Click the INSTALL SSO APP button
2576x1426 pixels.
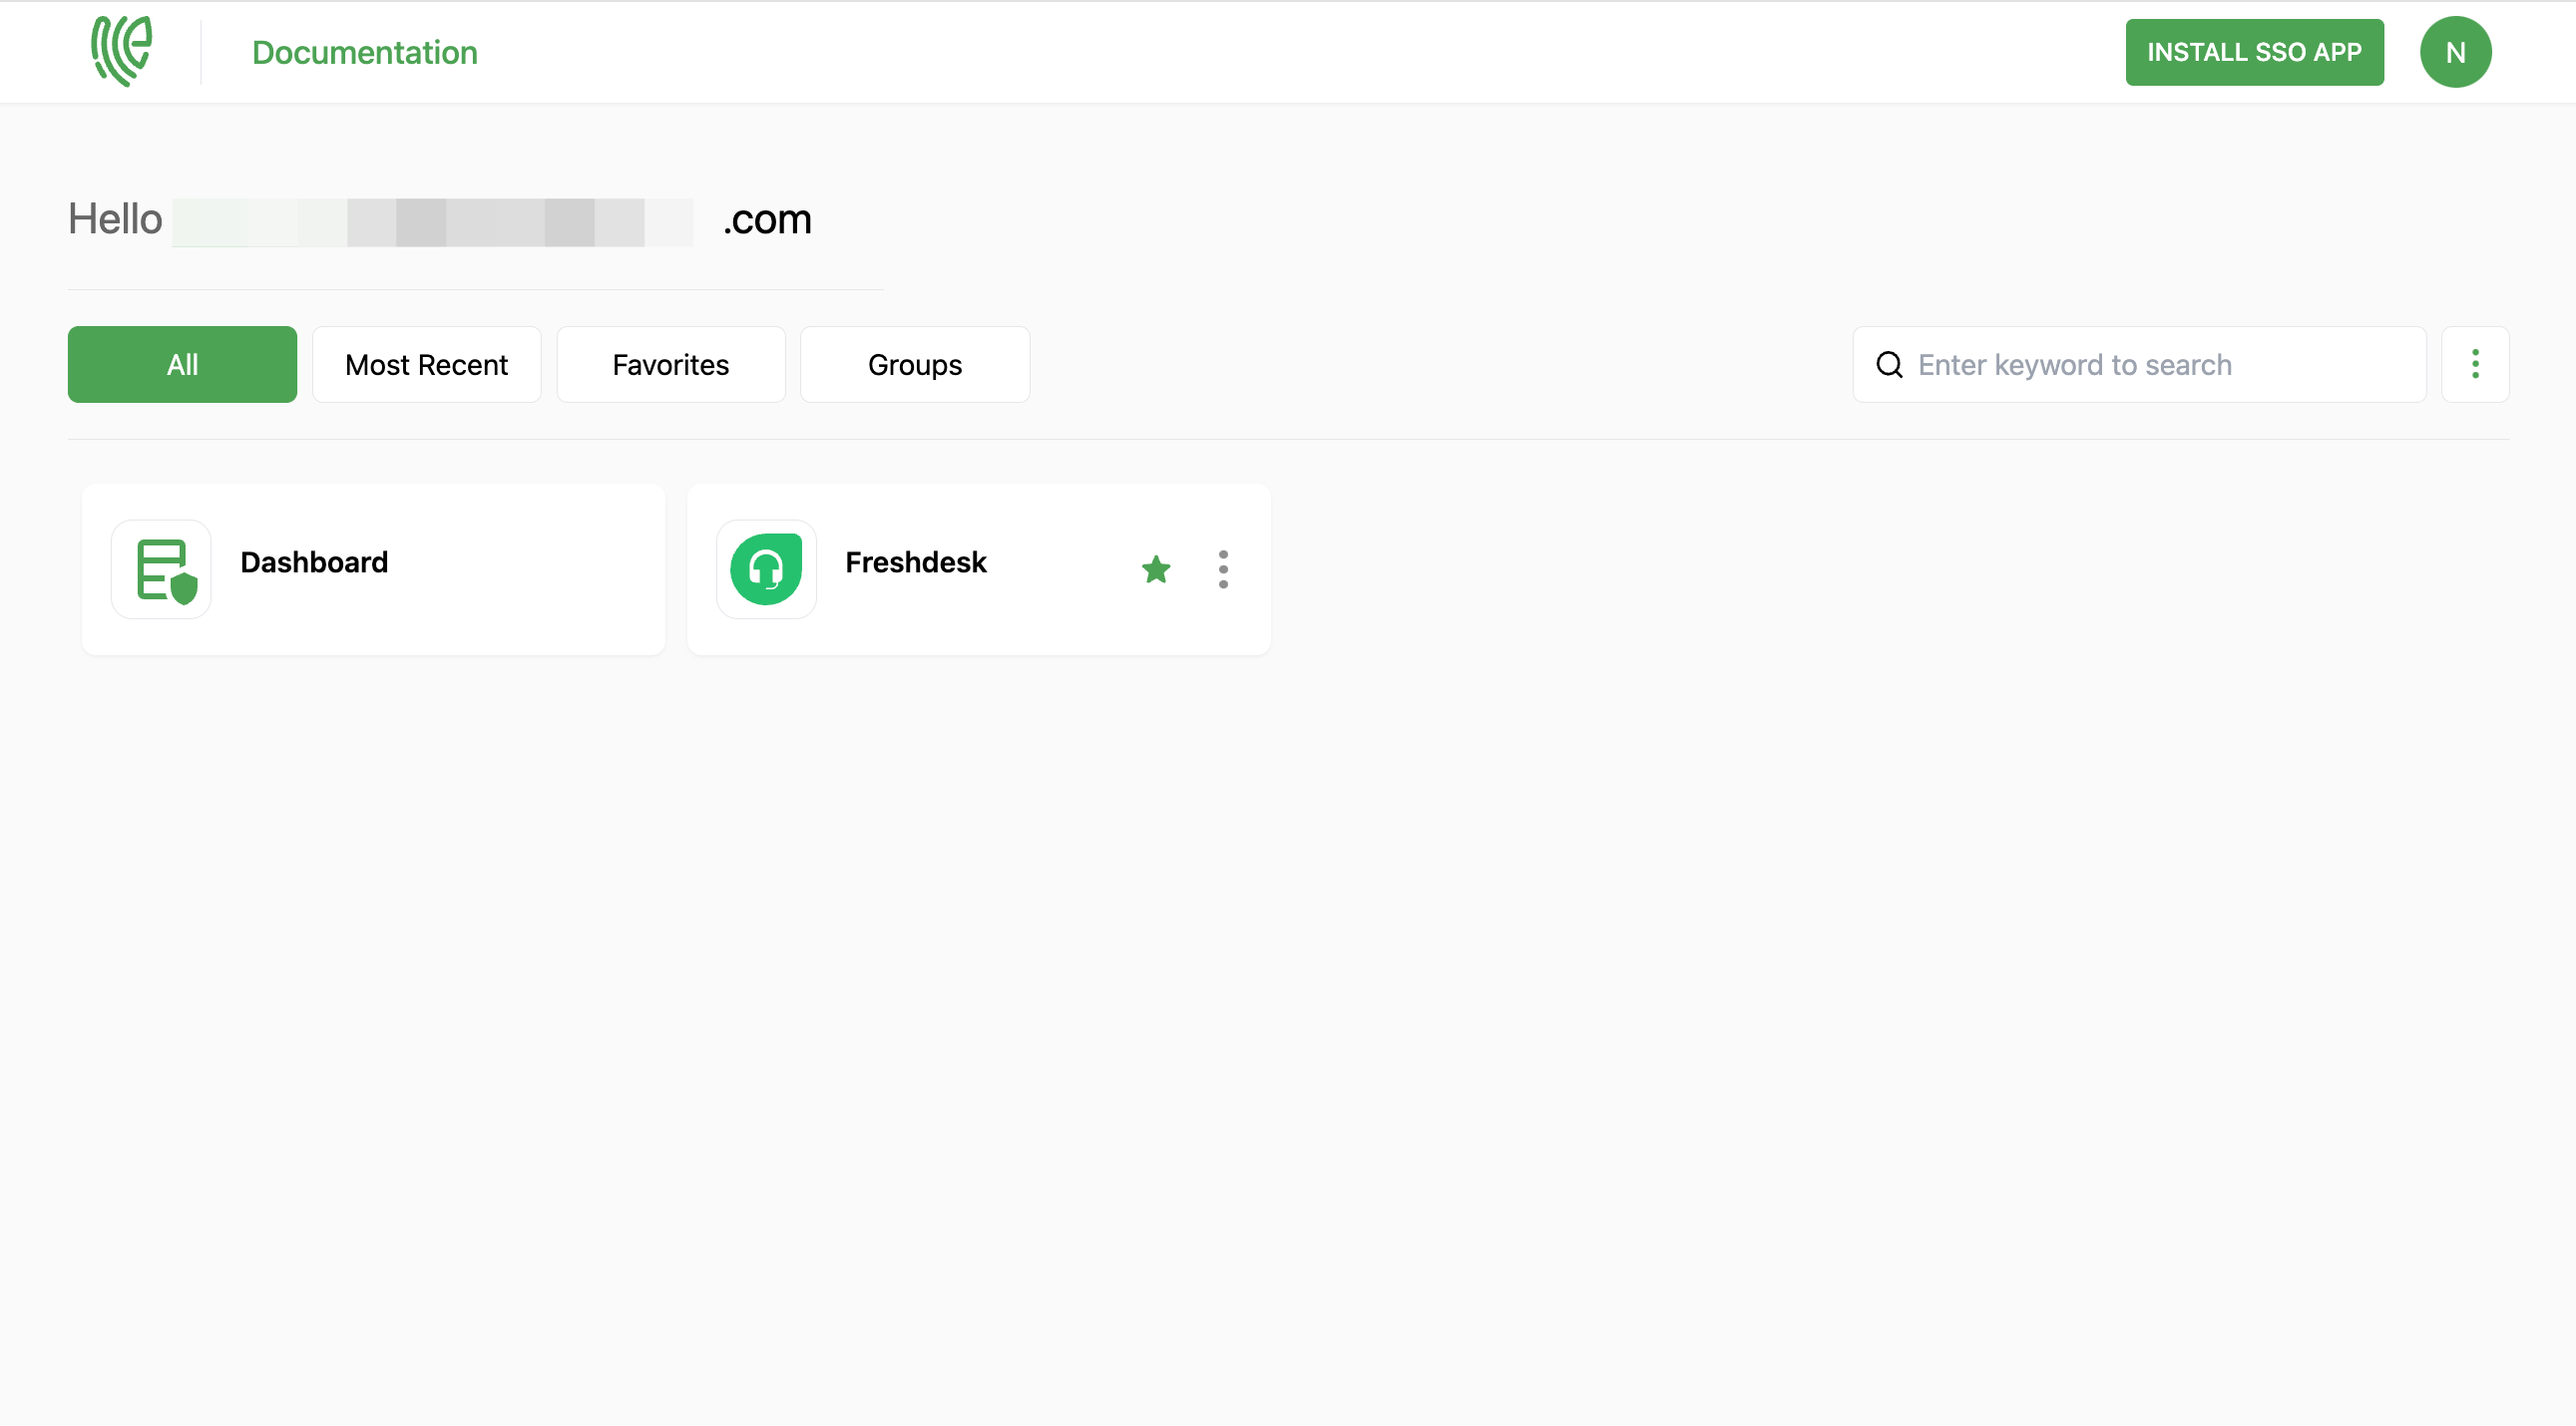coord(2255,51)
